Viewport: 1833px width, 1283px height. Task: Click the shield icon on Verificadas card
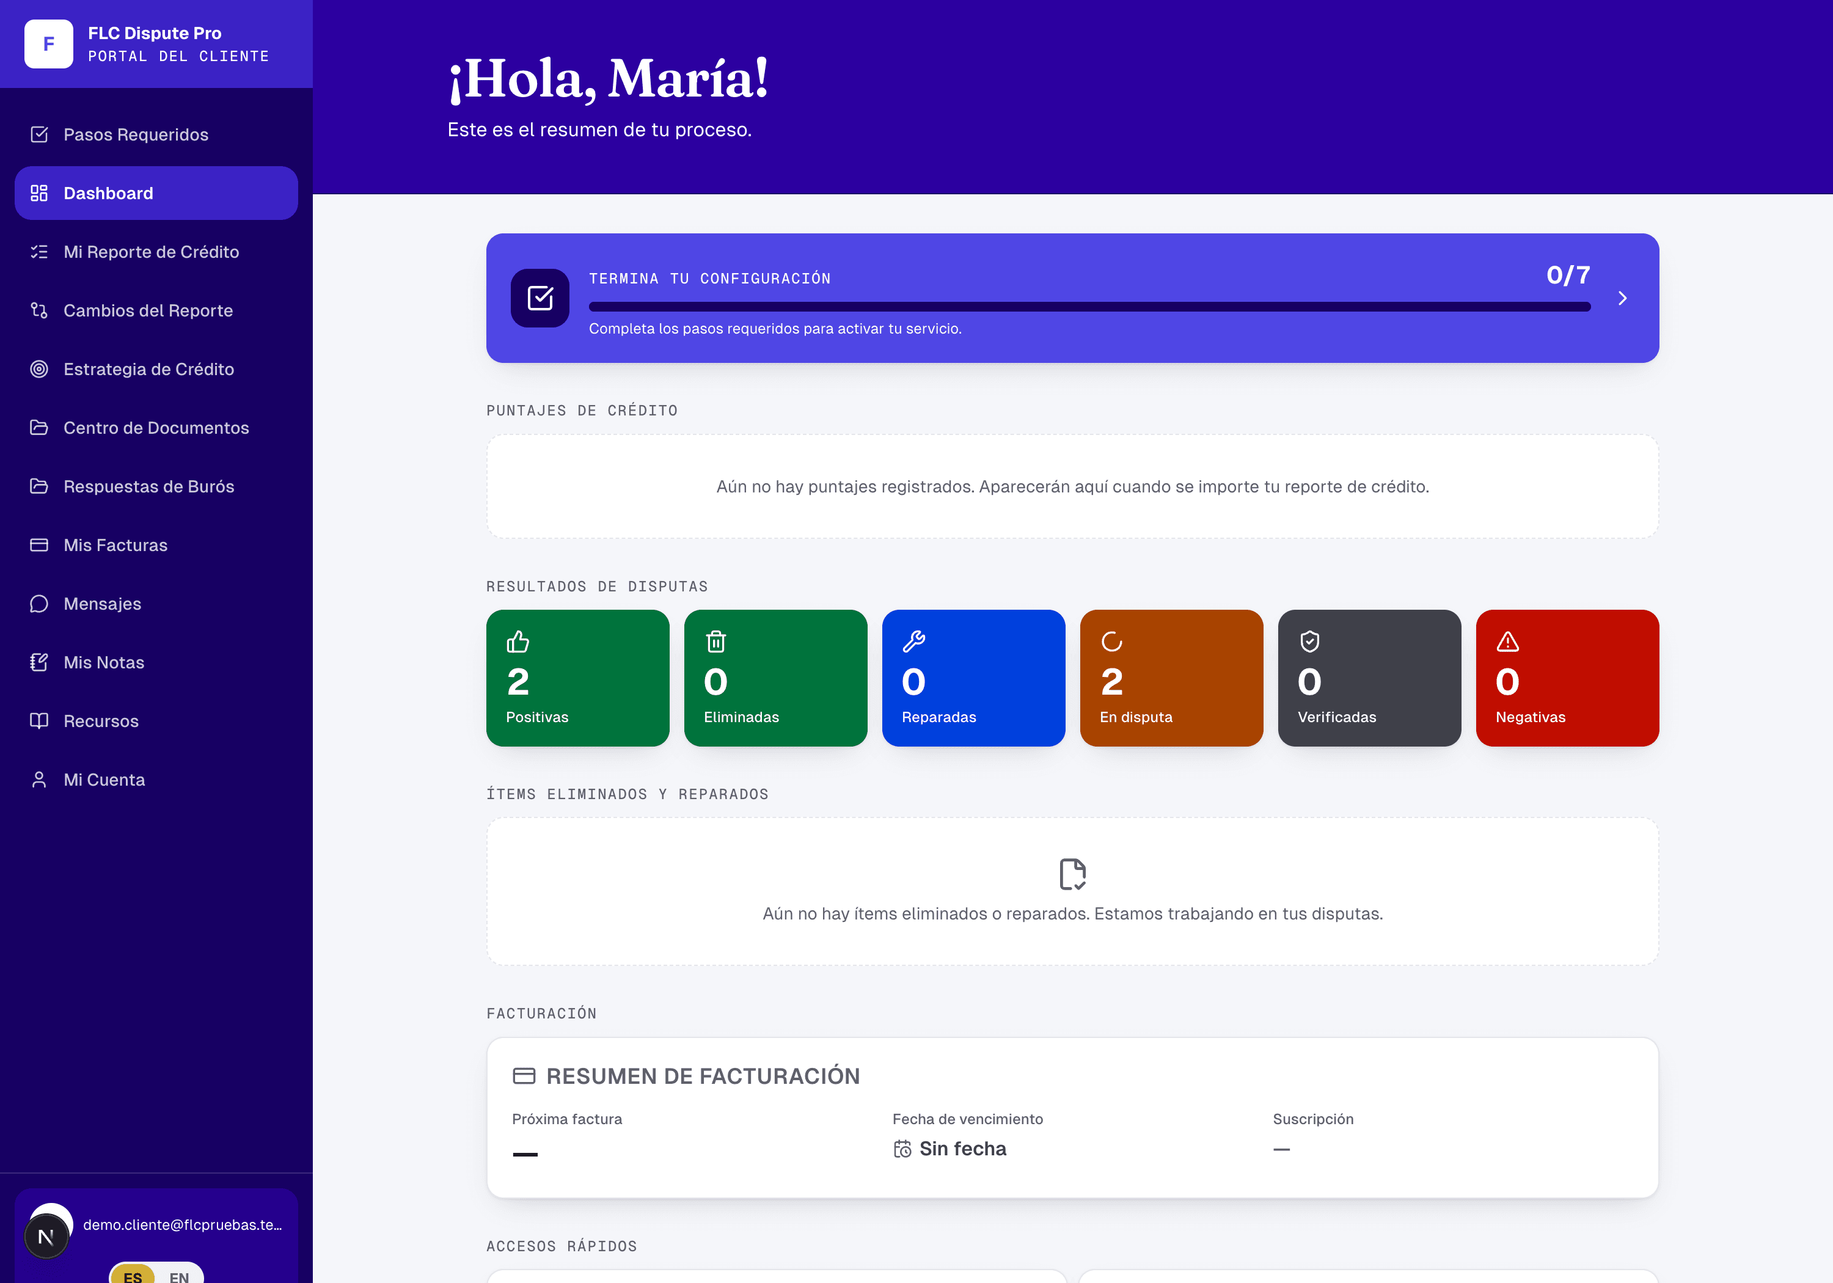(x=1310, y=641)
